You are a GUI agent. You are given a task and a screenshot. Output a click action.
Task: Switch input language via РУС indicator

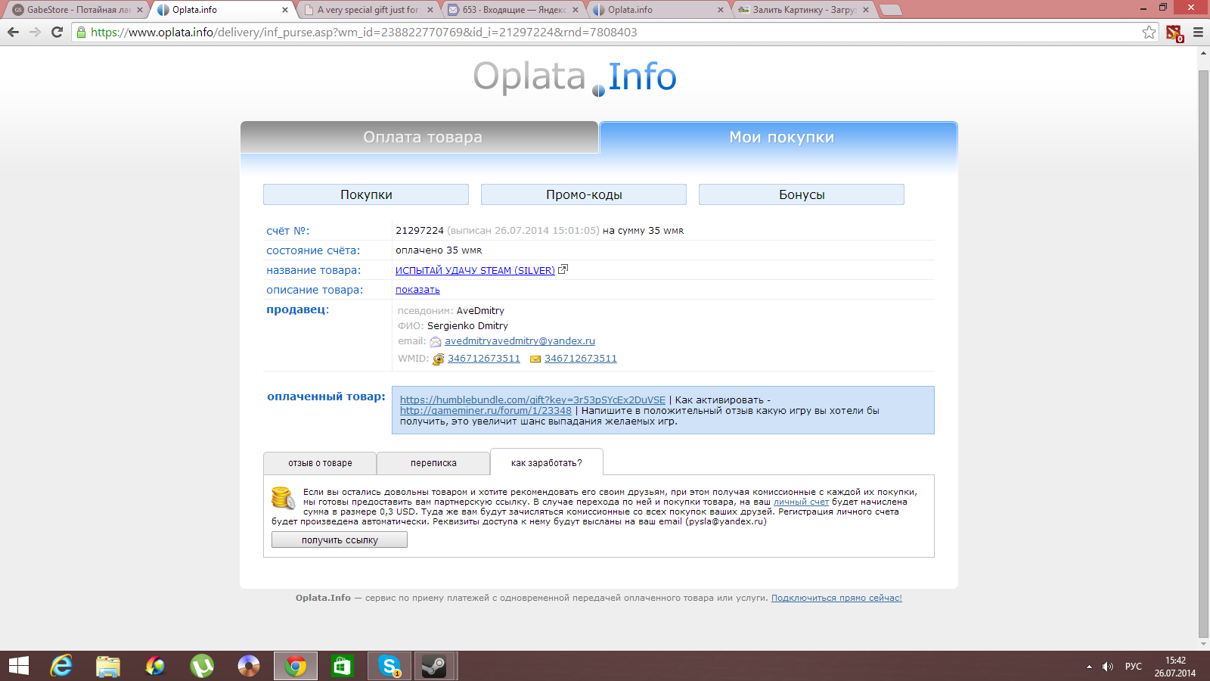point(1133,667)
